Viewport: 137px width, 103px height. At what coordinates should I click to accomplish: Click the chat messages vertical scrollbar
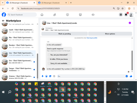tap(132, 60)
